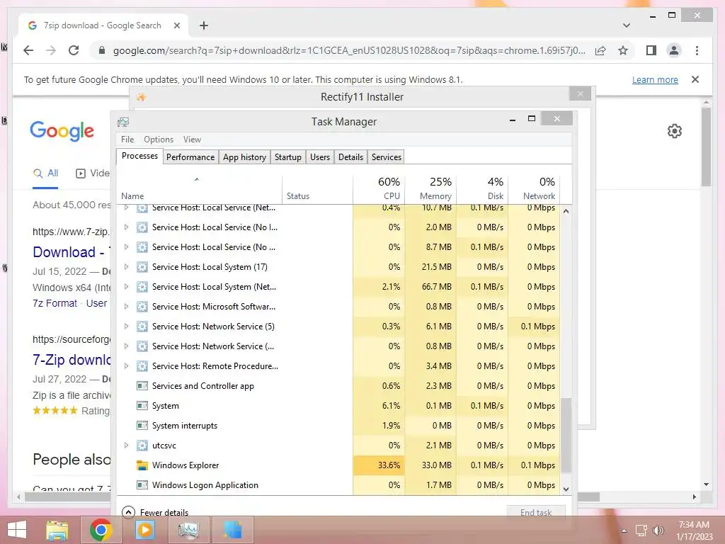The height and width of the screenshot is (544, 725).
Task: Open the Chrome profile avatar
Action: tap(674, 50)
